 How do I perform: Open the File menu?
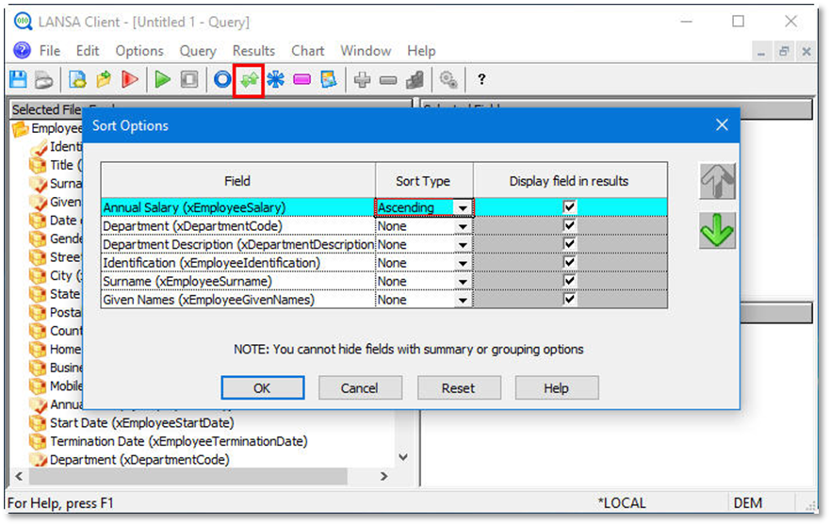pyautogui.click(x=50, y=51)
